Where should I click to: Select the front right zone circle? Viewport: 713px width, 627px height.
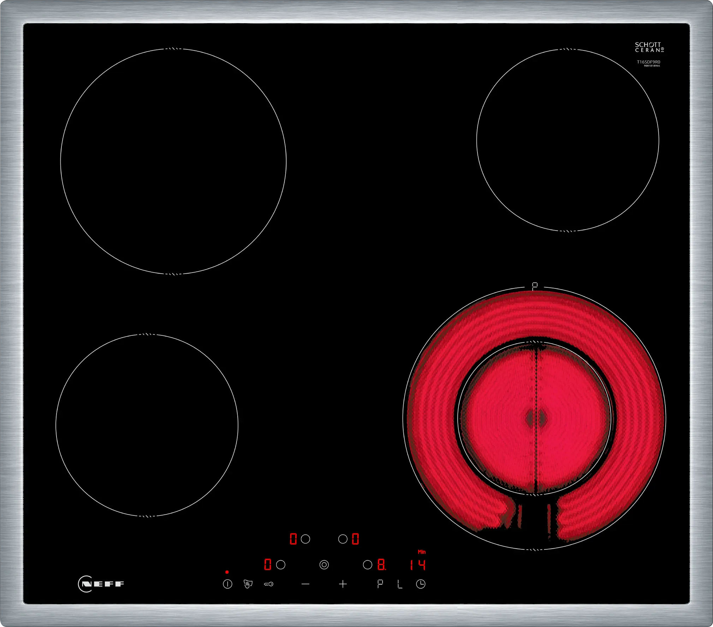coord(368,565)
